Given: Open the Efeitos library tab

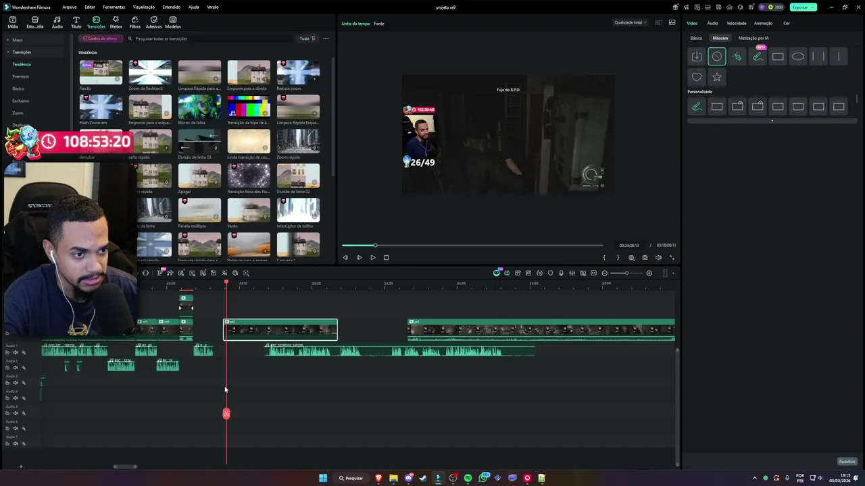Looking at the screenshot, I should coord(116,22).
